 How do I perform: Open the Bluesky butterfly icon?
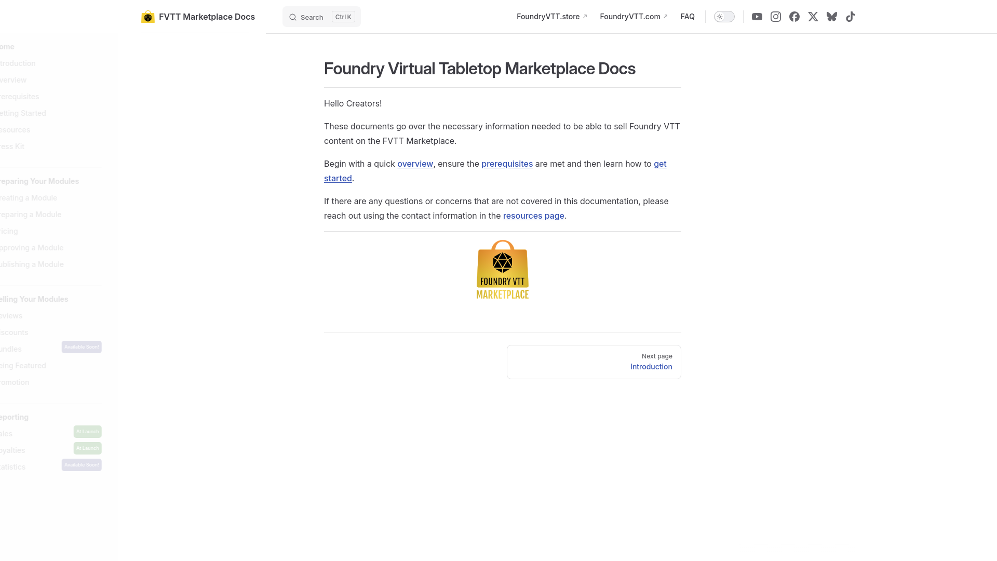coord(832,17)
